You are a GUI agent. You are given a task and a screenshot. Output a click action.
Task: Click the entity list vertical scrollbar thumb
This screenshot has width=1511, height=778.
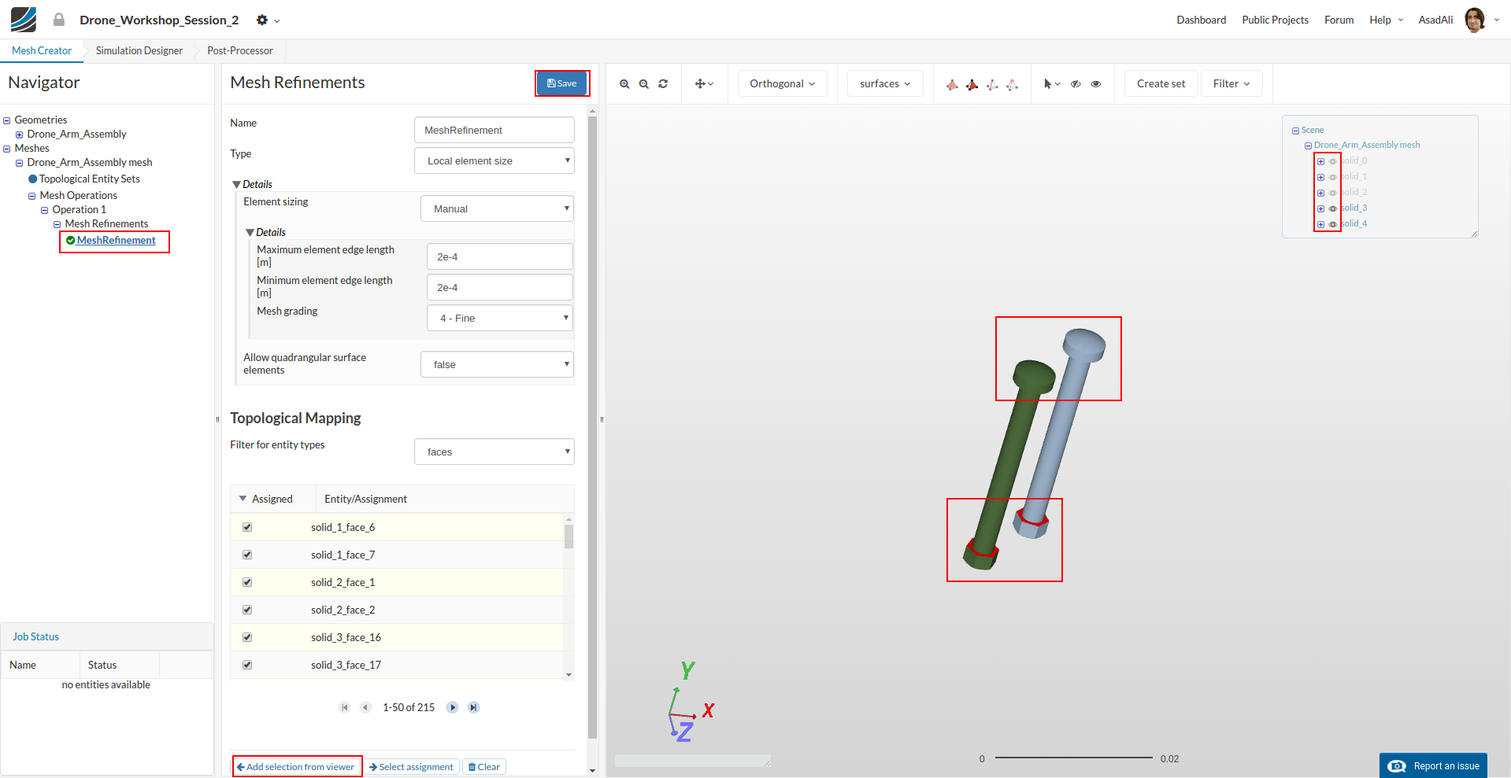coord(568,536)
